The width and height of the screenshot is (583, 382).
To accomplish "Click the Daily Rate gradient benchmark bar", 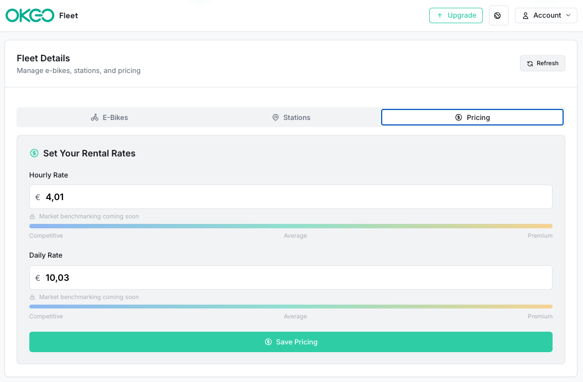I will pos(290,307).
